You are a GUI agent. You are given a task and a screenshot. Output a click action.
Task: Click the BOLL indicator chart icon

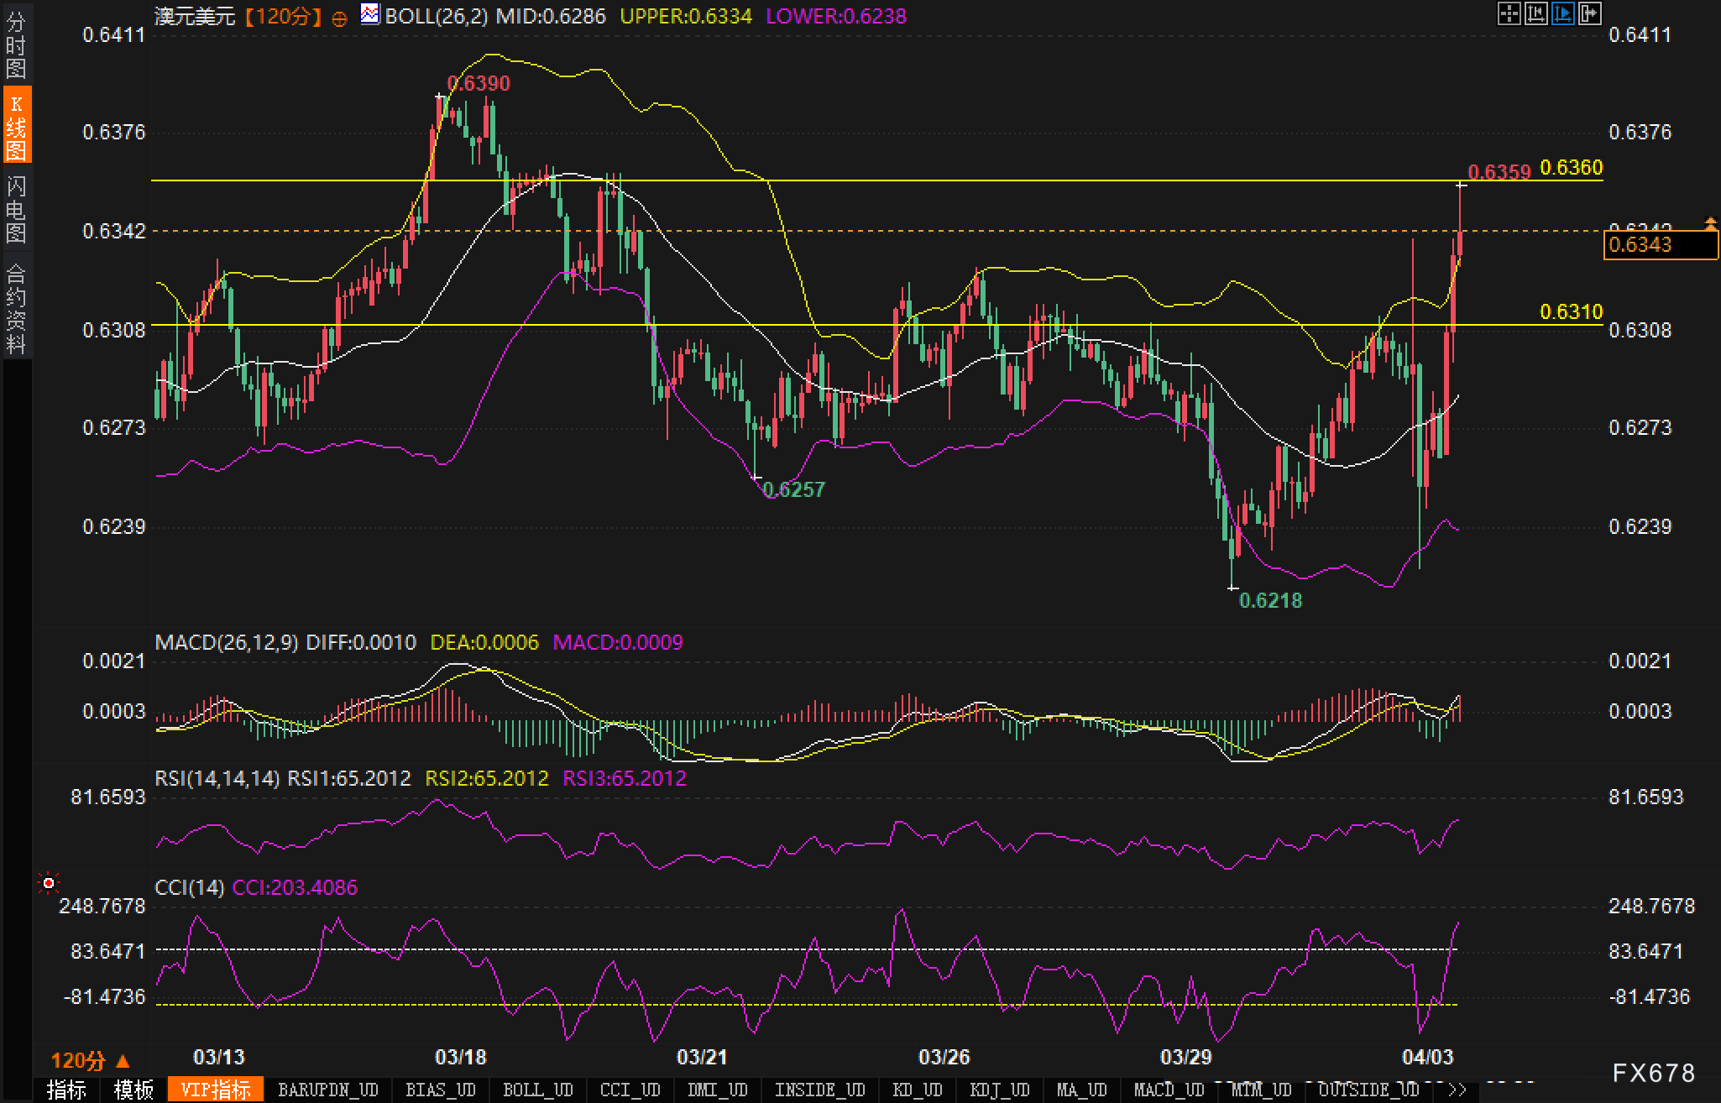[369, 14]
